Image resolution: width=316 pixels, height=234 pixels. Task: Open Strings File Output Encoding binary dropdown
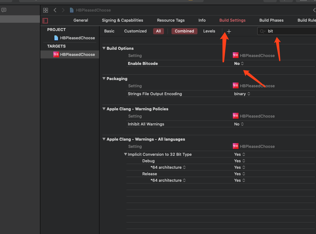[x=242, y=94]
